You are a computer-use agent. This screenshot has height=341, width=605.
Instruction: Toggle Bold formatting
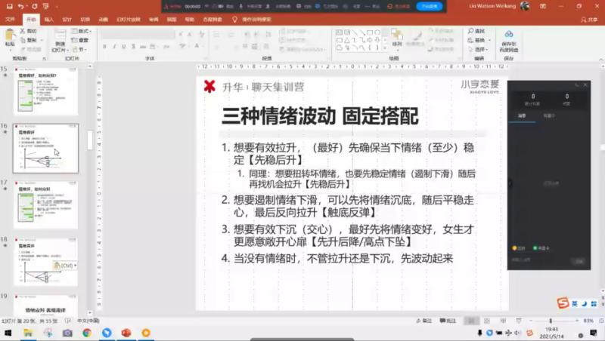(104, 47)
